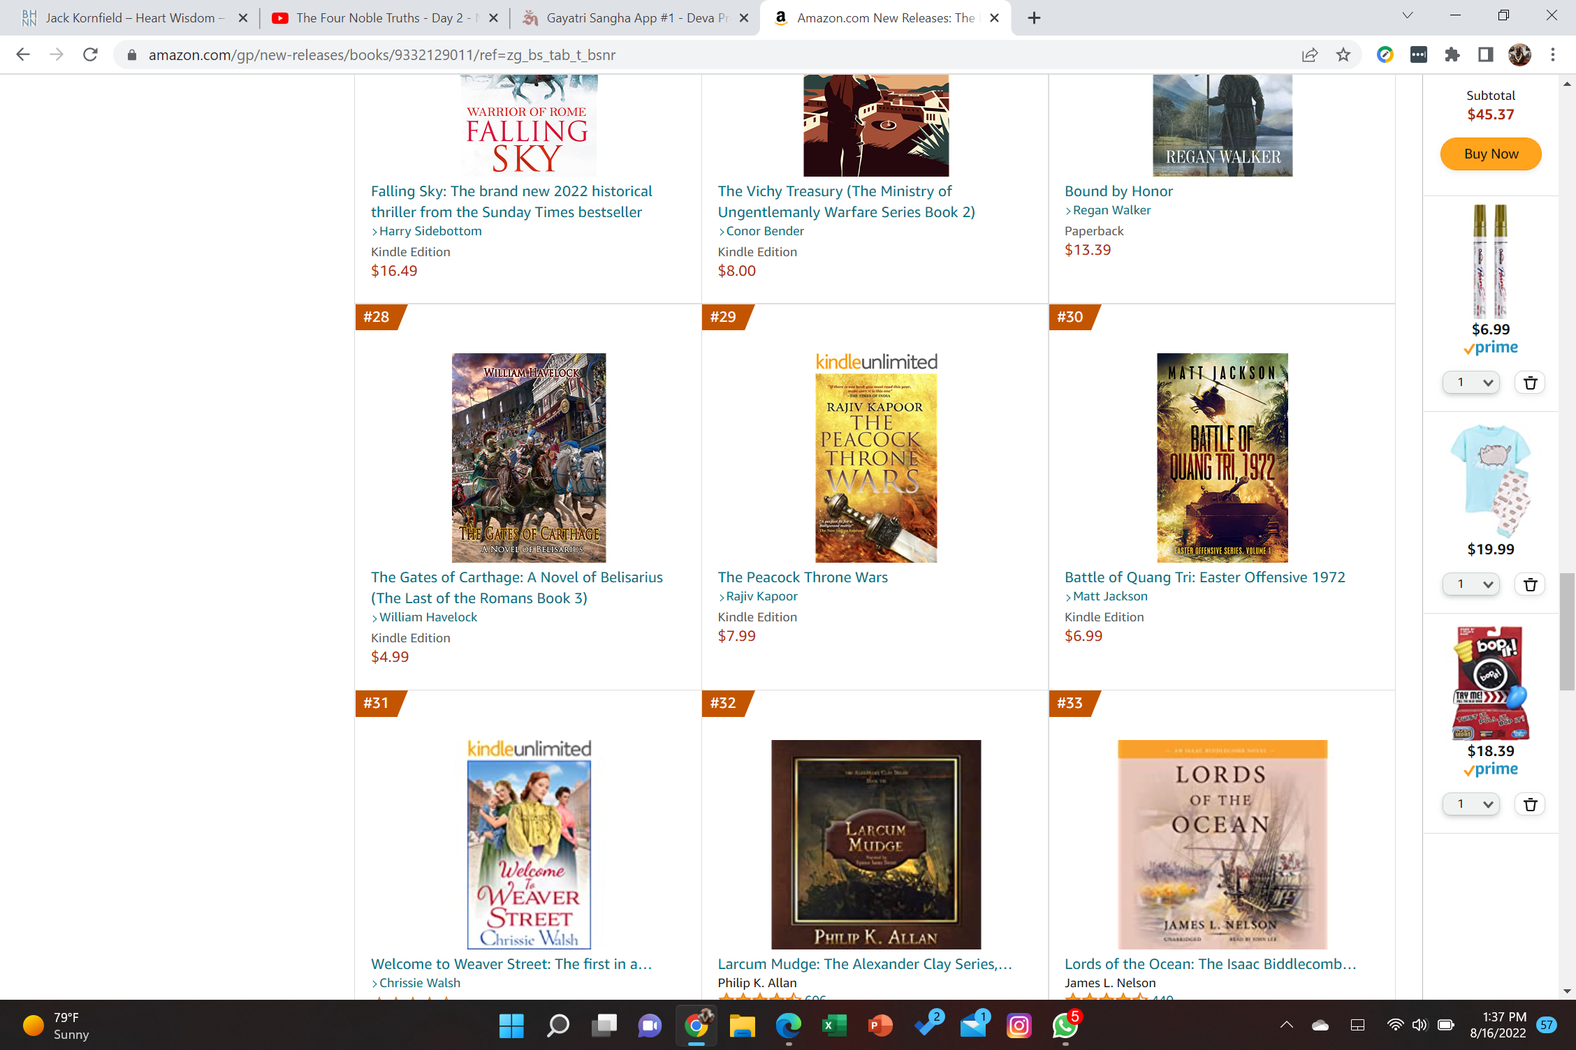Image resolution: width=1576 pixels, height=1050 pixels.
Task: Click The Gates of Carthage cover image
Action: click(x=529, y=458)
